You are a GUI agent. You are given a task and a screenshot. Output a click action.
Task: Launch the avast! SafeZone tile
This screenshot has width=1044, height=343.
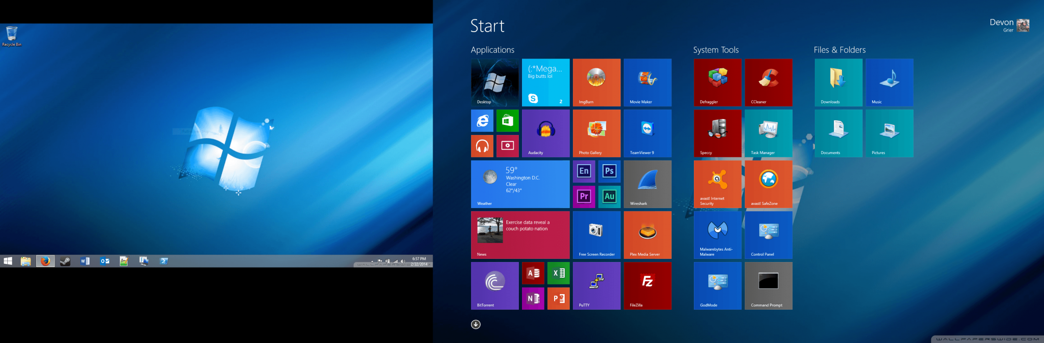769,184
